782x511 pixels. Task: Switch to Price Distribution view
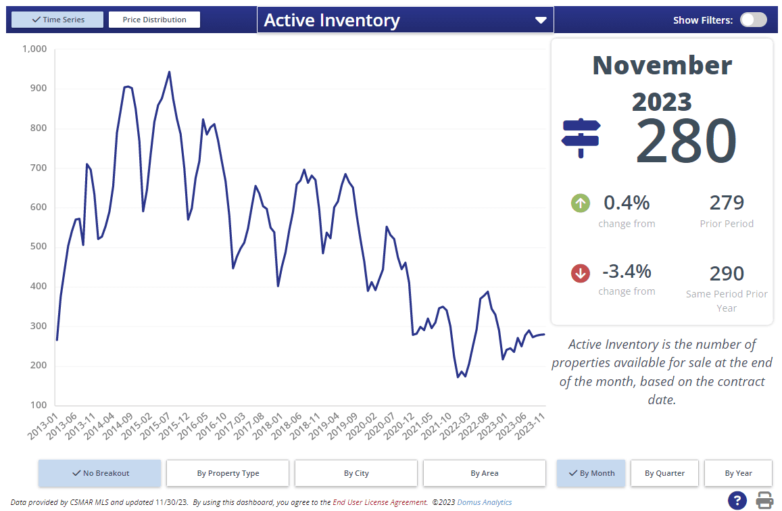point(154,20)
